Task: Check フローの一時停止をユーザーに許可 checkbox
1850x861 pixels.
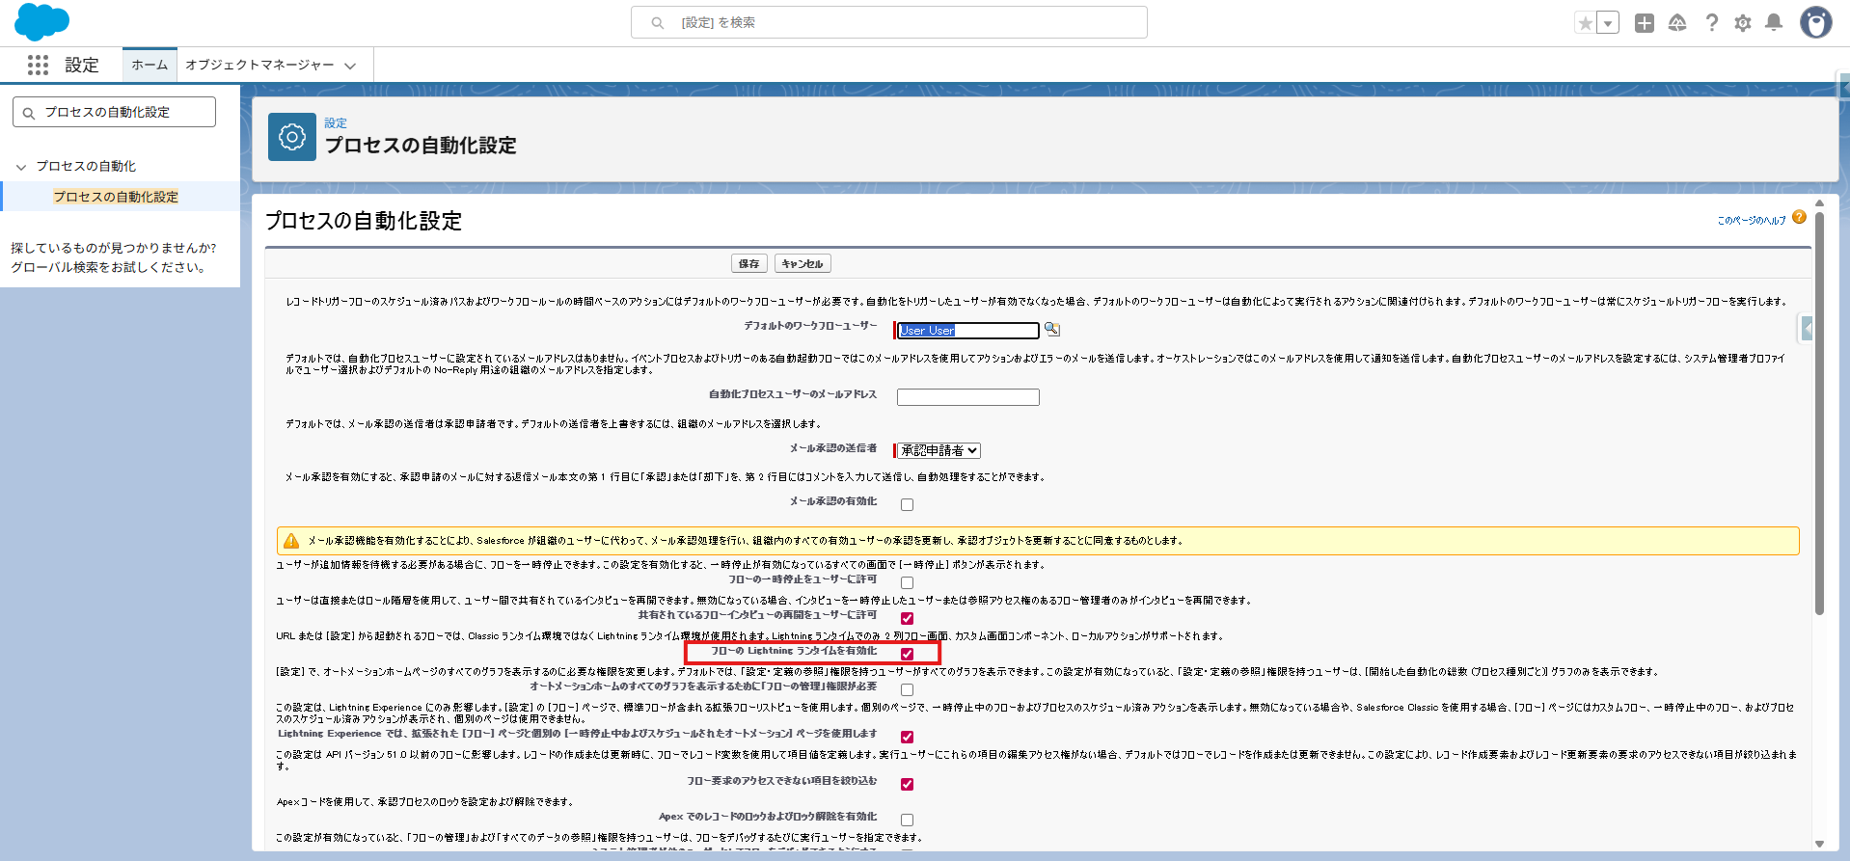Action: [907, 582]
